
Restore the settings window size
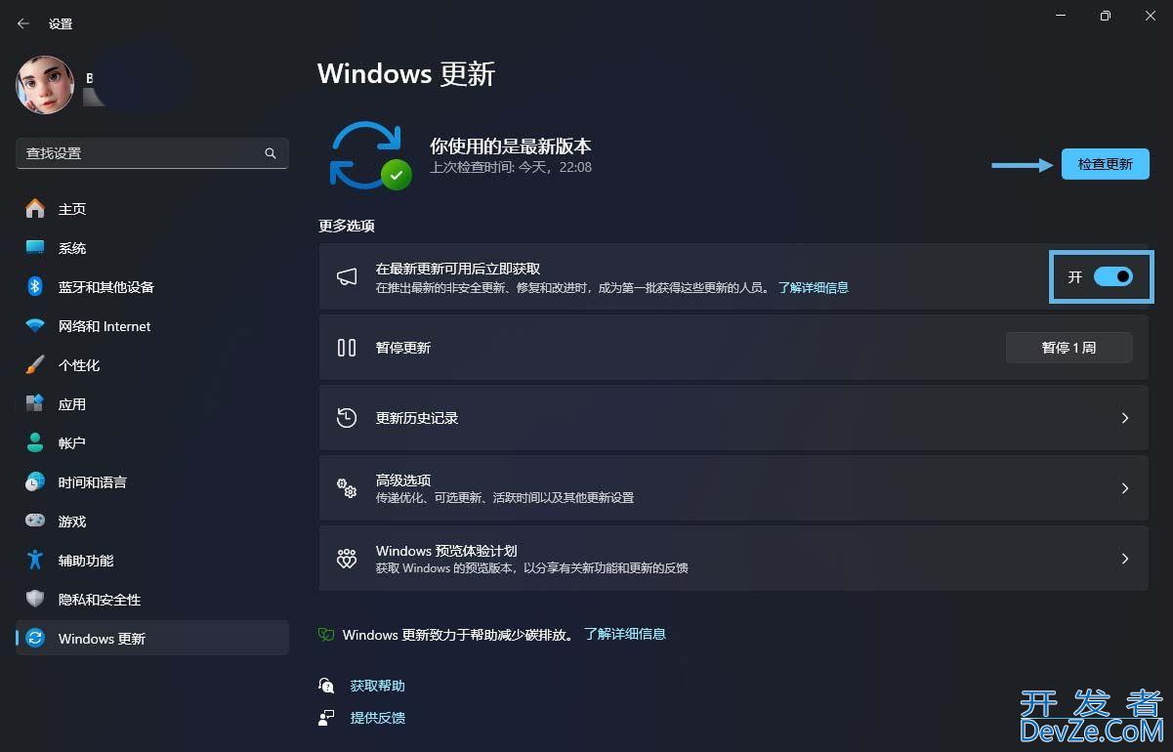1105,16
